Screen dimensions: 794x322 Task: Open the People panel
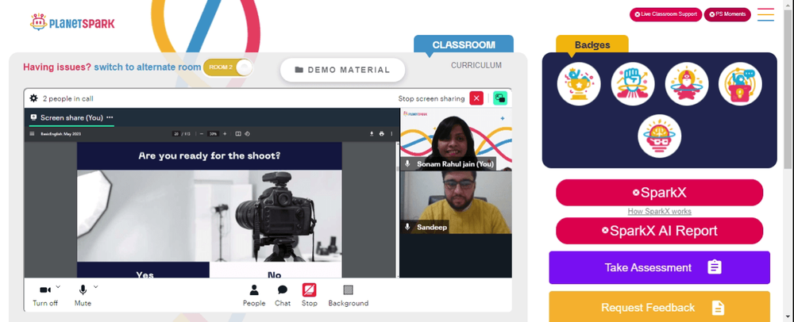pos(254,296)
